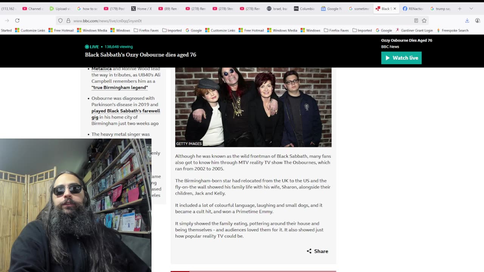
Task: Bookmark this page with the star
Action: [424, 20]
